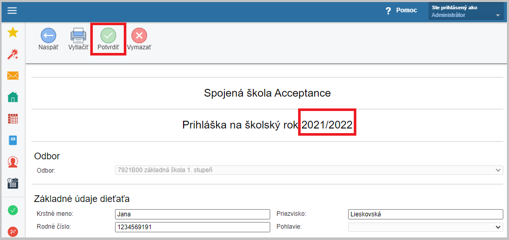Open the Odbor dropdown list
The image size is (509, 240).
pyautogui.click(x=309, y=170)
